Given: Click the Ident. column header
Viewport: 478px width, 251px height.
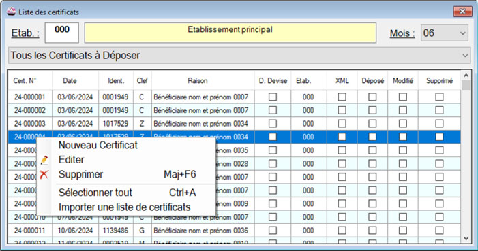Looking at the screenshot, I should coord(116,81).
